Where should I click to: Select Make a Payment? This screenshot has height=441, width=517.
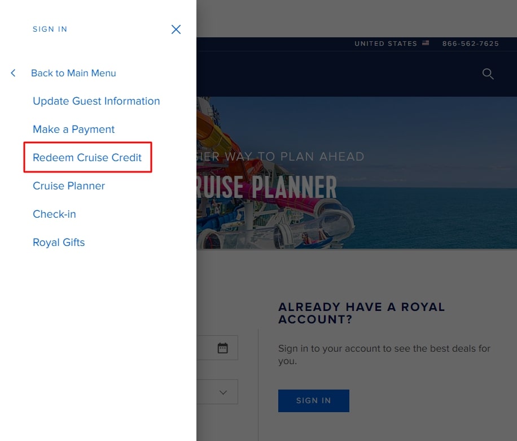tap(73, 129)
